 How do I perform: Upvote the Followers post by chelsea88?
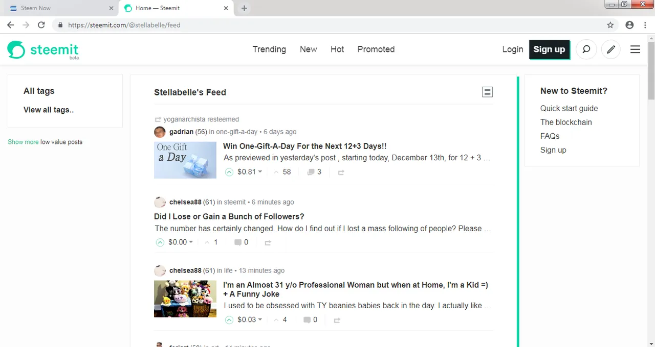(160, 242)
